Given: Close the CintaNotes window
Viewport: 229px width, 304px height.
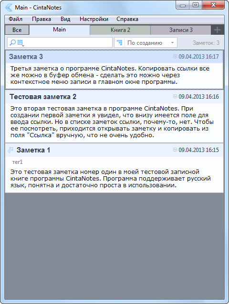Looking at the screenshot, I should click(x=213, y=5).
